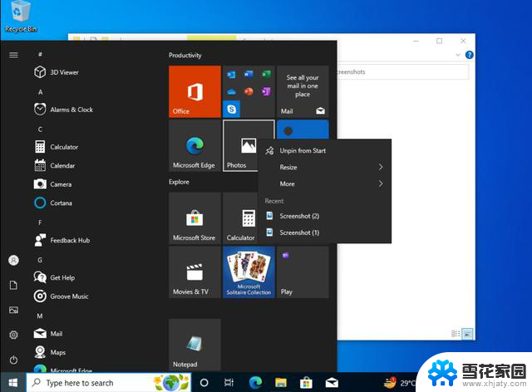Open the Resize submenu
Viewport: 532px width, 392px height.
[x=325, y=167]
